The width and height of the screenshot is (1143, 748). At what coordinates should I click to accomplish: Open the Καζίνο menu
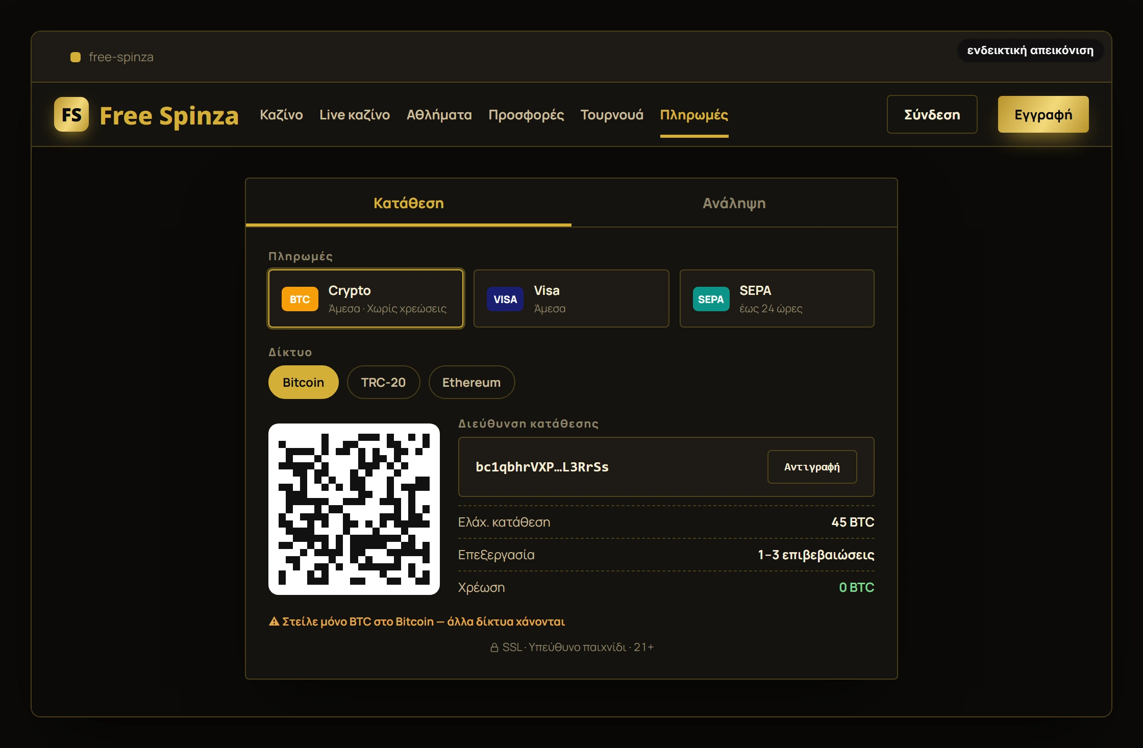point(281,115)
